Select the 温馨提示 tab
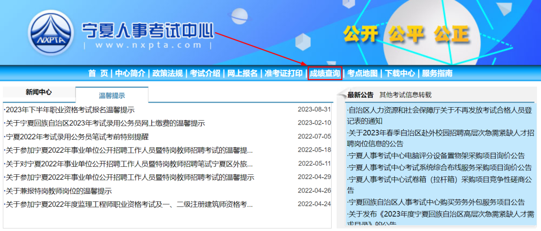This screenshot has width=541, height=231. [x=112, y=96]
